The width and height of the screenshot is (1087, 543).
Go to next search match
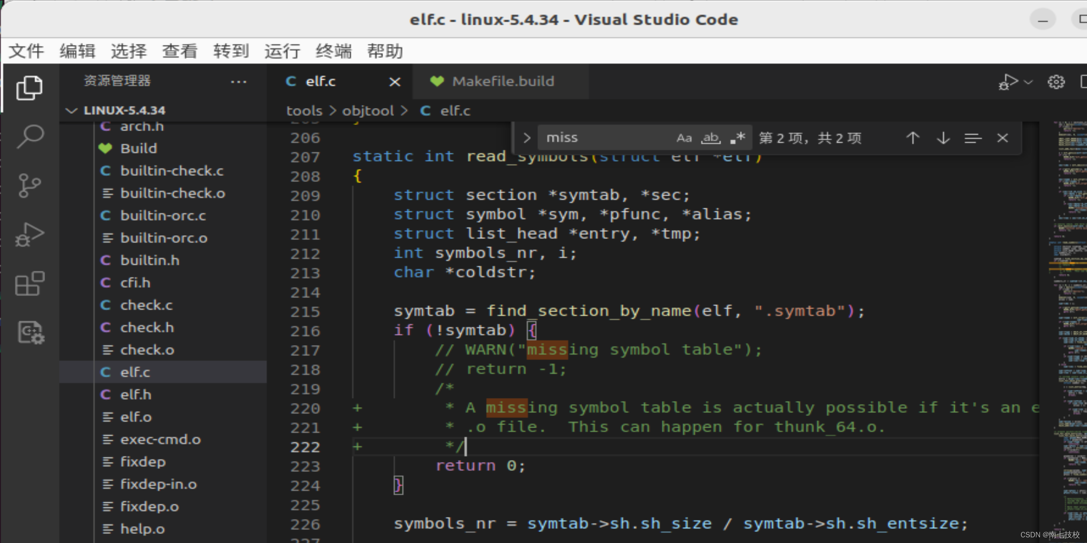pos(943,138)
